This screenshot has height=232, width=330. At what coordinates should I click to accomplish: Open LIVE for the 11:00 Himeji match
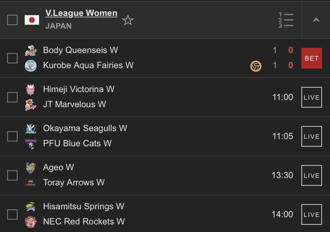[x=312, y=97]
